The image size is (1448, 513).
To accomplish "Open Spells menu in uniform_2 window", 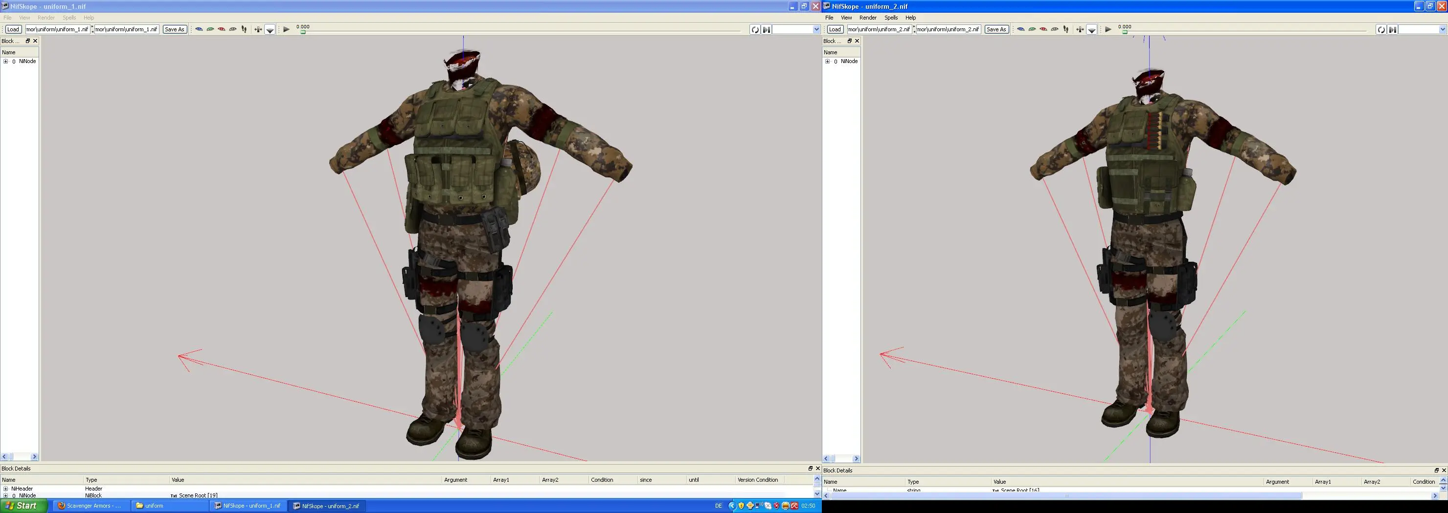I will tap(891, 18).
